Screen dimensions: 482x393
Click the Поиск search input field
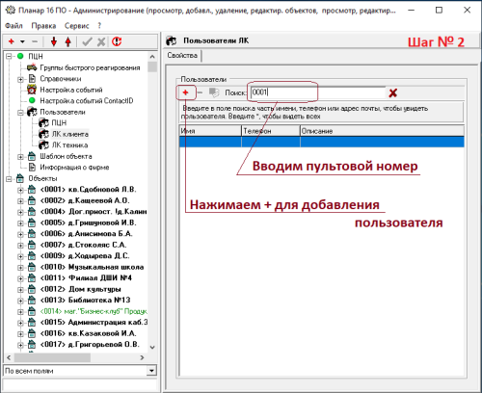coord(317,92)
